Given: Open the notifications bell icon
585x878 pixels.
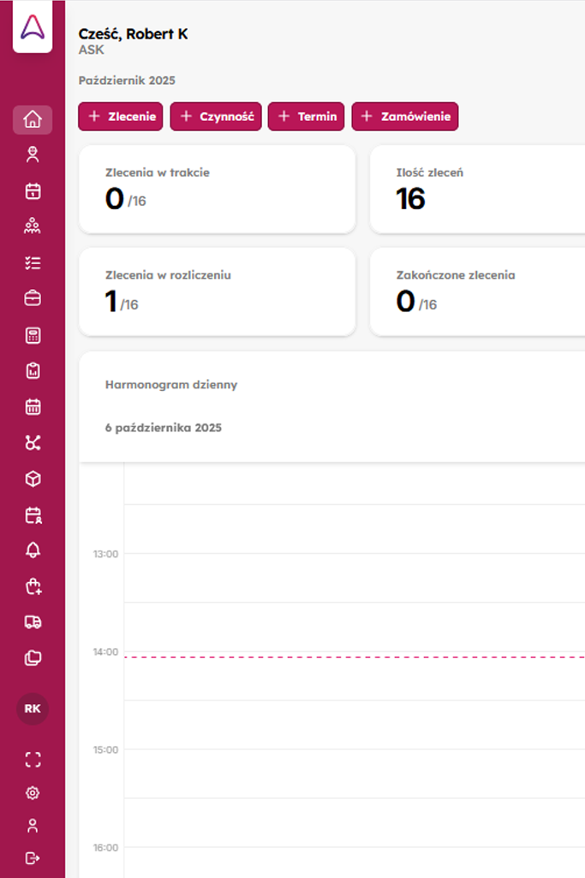Looking at the screenshot, I should pyautogui.click(x=33, y=550).
